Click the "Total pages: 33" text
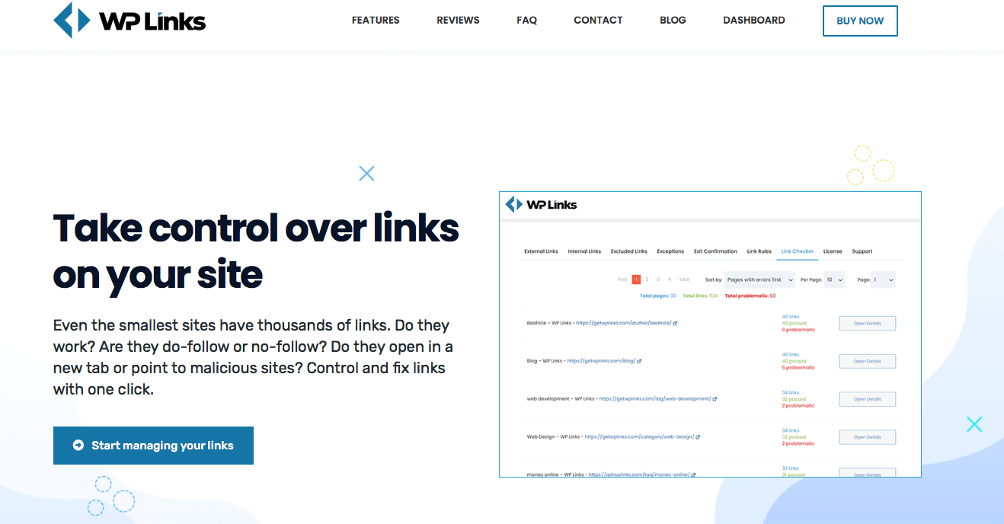This screenshot has height=524, width=1004. [658, 296]
